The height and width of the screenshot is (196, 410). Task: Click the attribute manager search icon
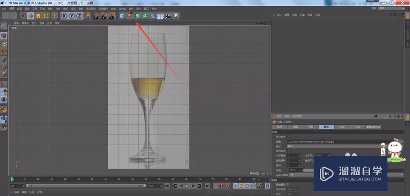click(390, 116)
